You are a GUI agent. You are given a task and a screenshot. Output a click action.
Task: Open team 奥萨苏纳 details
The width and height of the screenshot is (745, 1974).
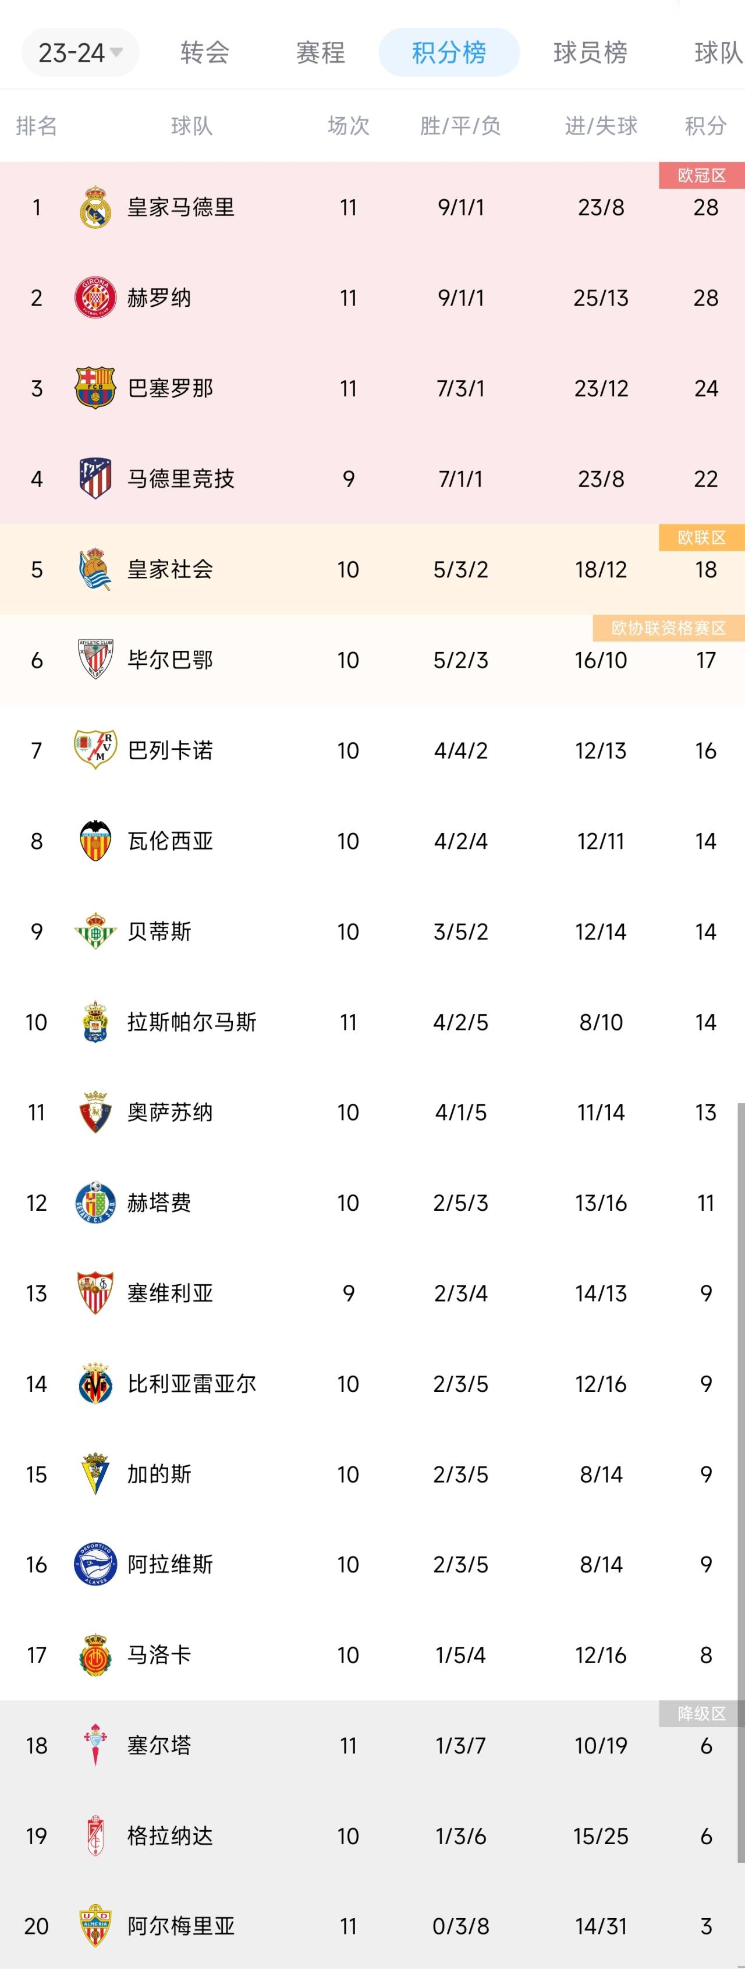click(372, 1112)
